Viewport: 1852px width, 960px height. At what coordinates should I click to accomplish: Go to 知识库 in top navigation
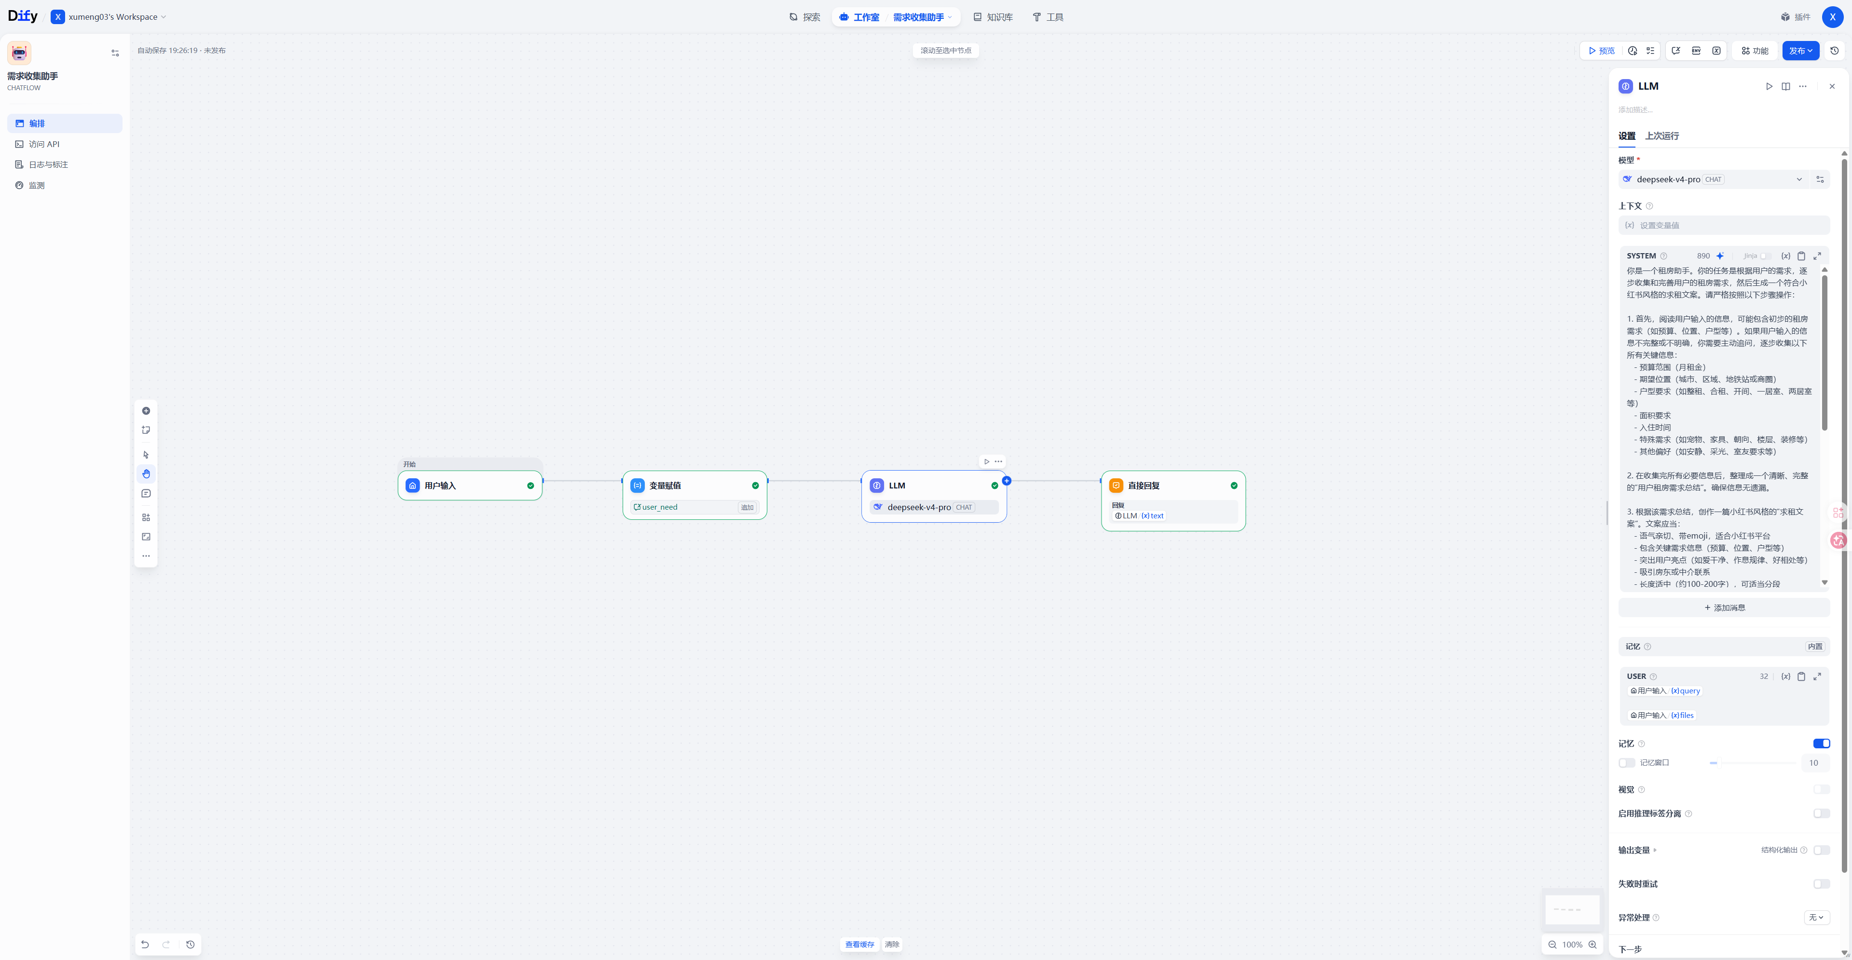pos(993,17)
